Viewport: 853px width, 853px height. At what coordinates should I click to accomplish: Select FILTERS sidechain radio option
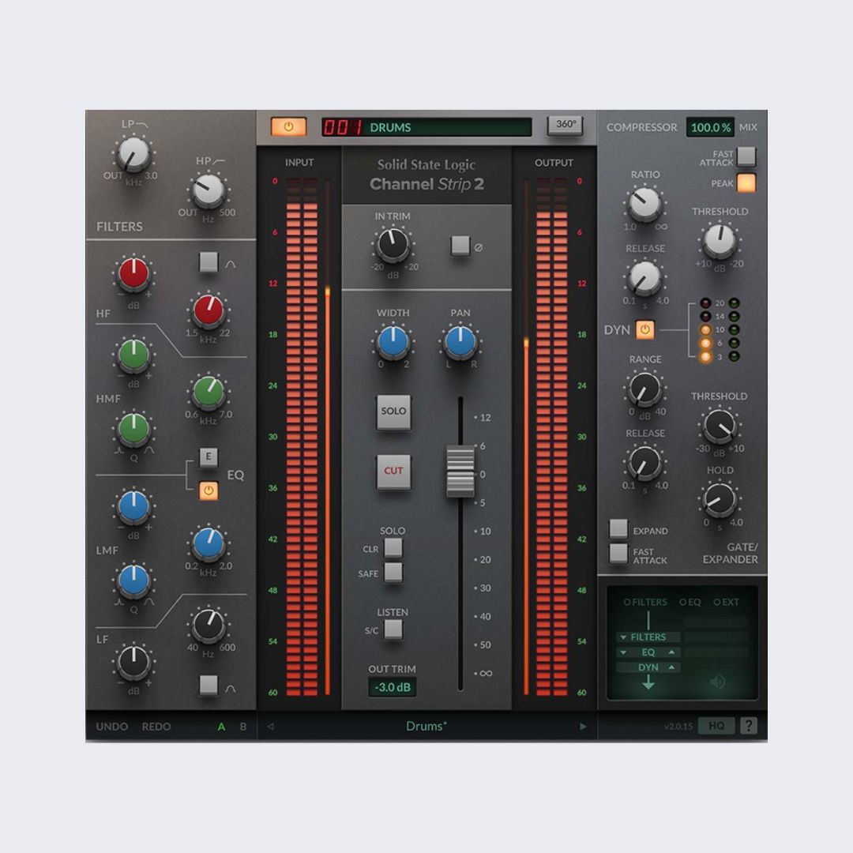[x=645, y=602]
